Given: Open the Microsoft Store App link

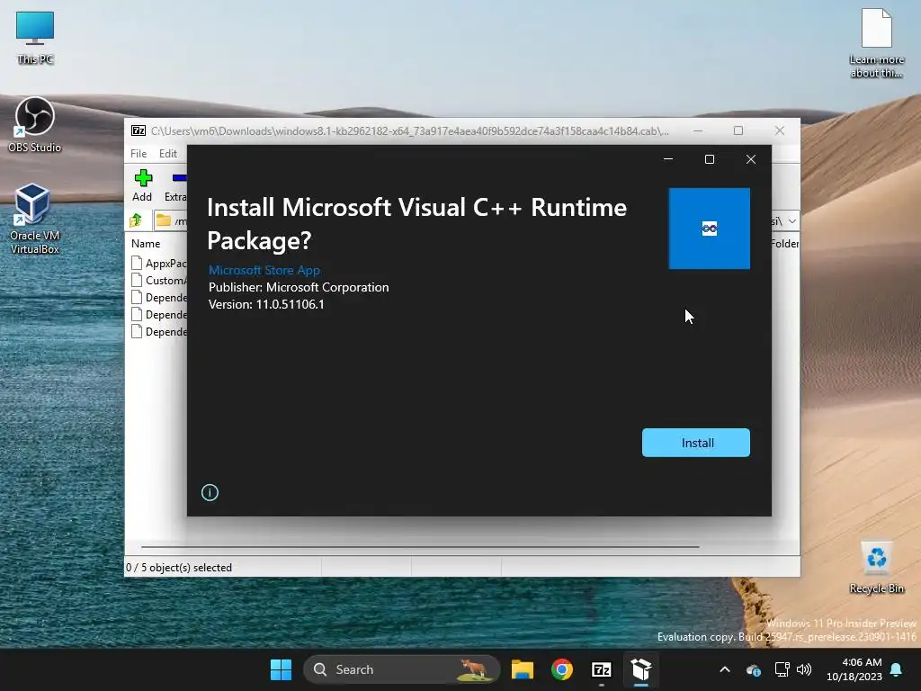Looking at the screenshot, I should tap(264, 270).
